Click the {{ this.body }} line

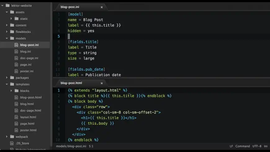(97, 123)
